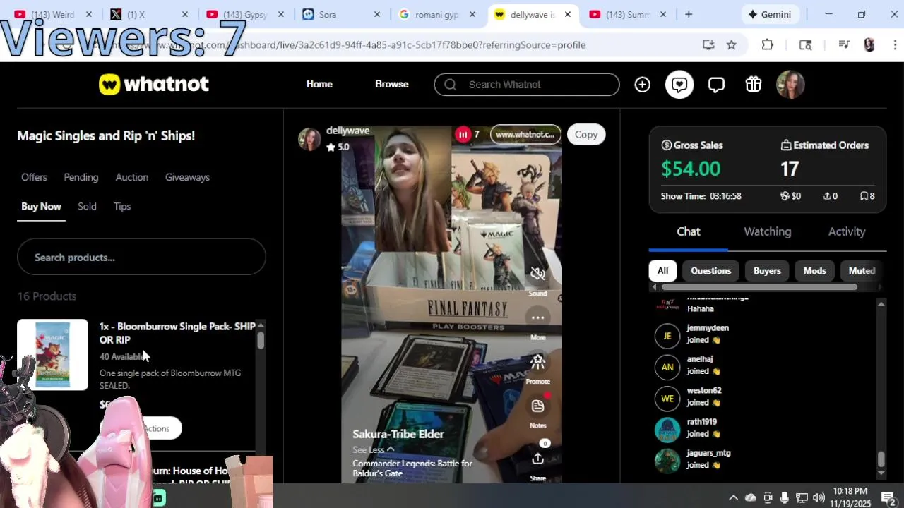
Task: Click the chat vertical scrollbar thumb
Action: (x=881, y=459)
